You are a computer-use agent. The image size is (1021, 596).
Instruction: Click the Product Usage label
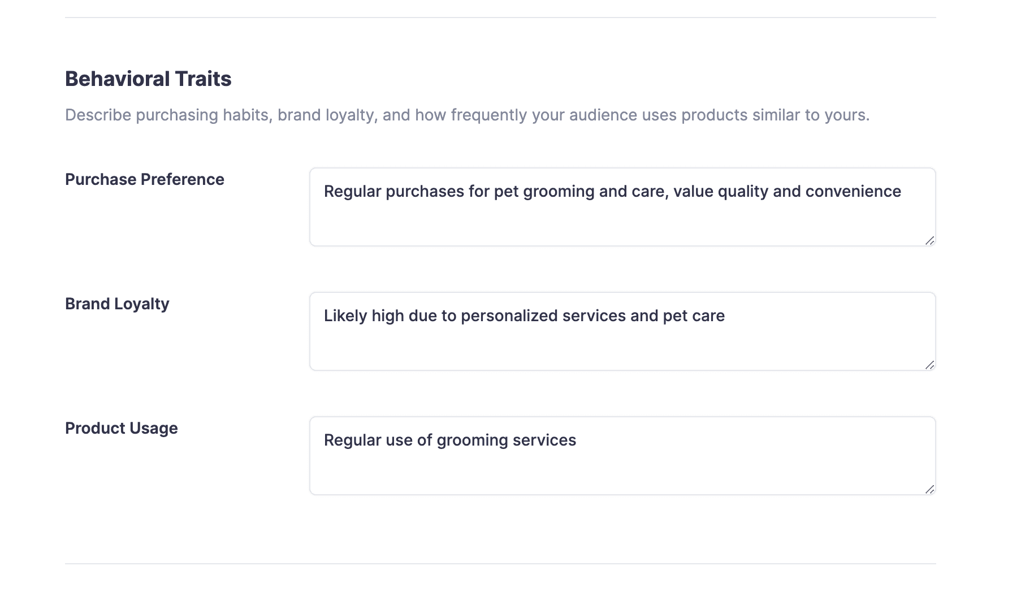click(121, 428)
